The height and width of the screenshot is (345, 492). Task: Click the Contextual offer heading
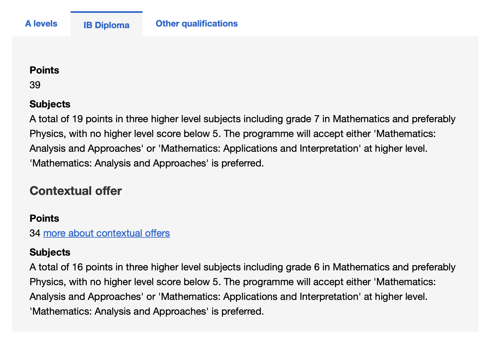click(76, 191)
